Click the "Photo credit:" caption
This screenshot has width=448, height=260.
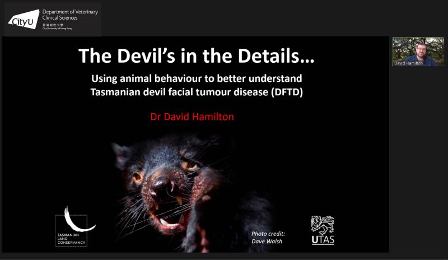pos(268,233)
